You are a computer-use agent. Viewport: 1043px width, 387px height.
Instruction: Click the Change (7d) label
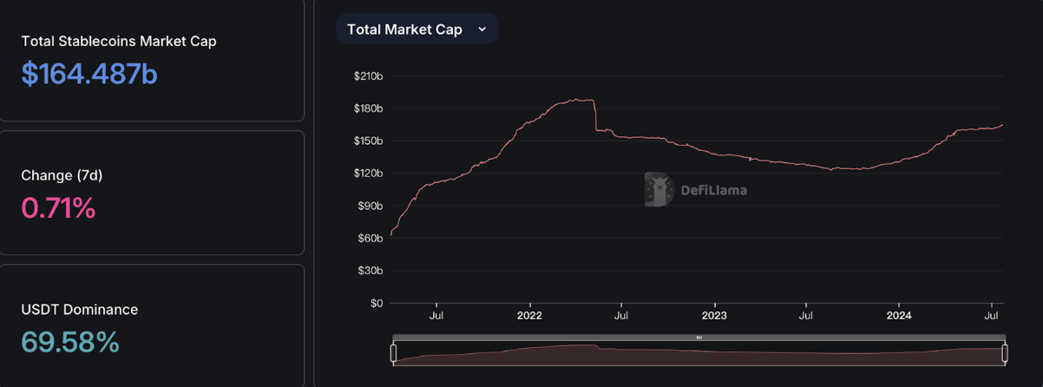pyautogui.click(x=62, y=175)
